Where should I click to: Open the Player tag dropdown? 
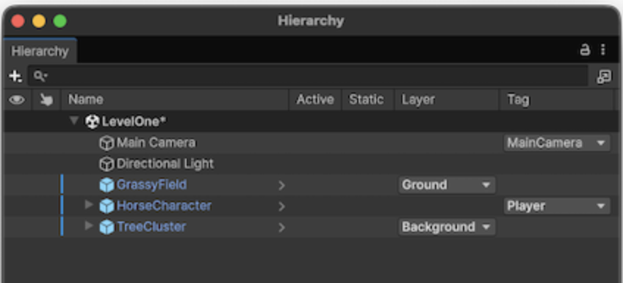(557, 206)
